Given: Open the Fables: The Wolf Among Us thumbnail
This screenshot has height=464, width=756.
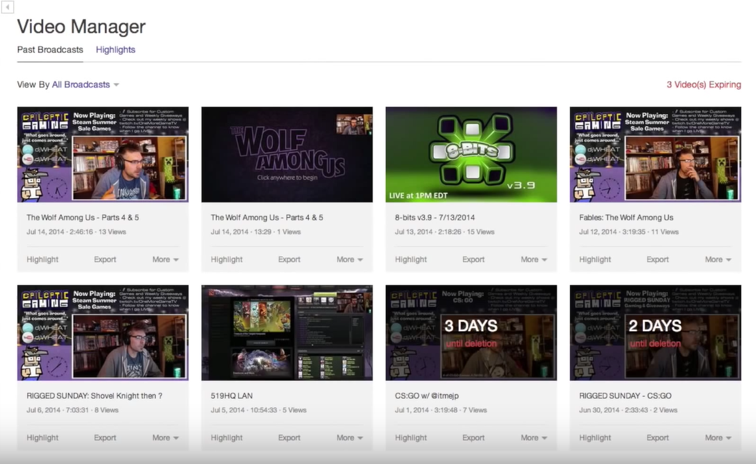Looking at the screenshot, I should [655, 154].
